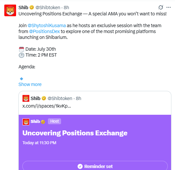Open Shib's profile picture on main post
The height and width of the screenshot is (170, 175).
pos(10,10)
